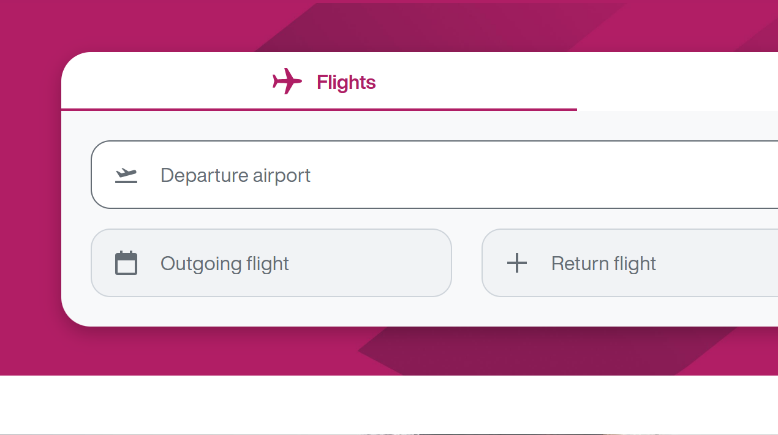Focus the Departure airport placeholder text
This screenshot has height=435, width=778.
pyautogui.click(x=235, y=176)
